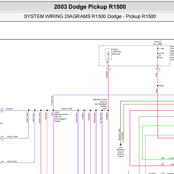174x174 pixels.
Task: Click the '2003 Dodge Pickup R1500' title
Action: pos(90,7)
